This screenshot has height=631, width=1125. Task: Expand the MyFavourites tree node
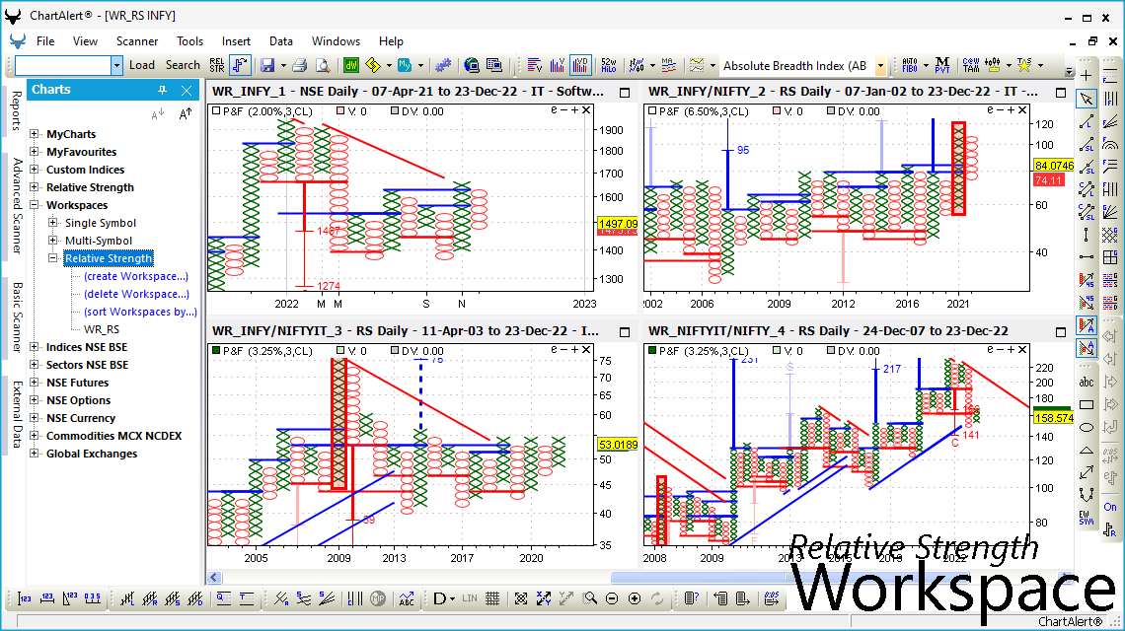(34, 151)
